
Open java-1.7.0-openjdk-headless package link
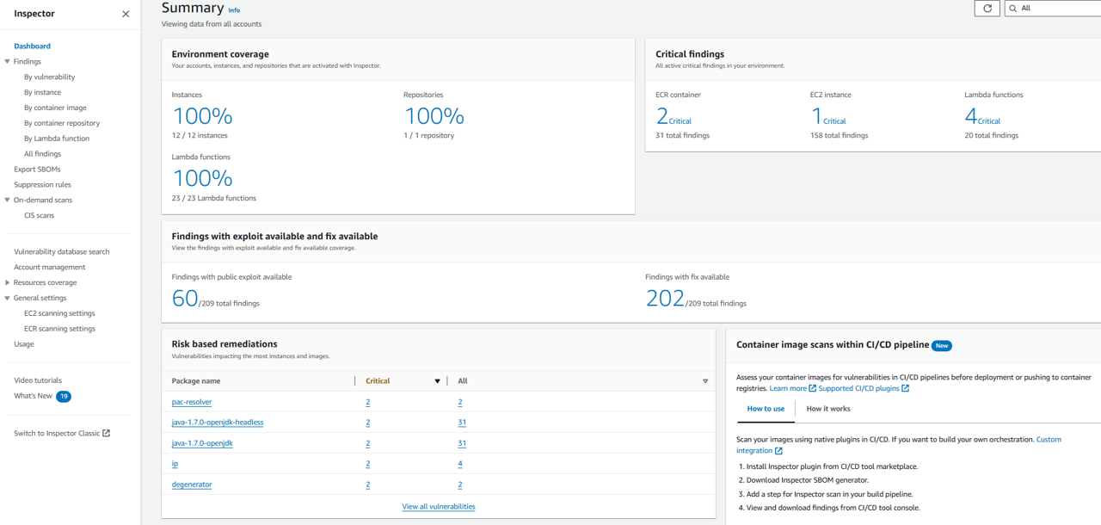(x=218, y=423)
